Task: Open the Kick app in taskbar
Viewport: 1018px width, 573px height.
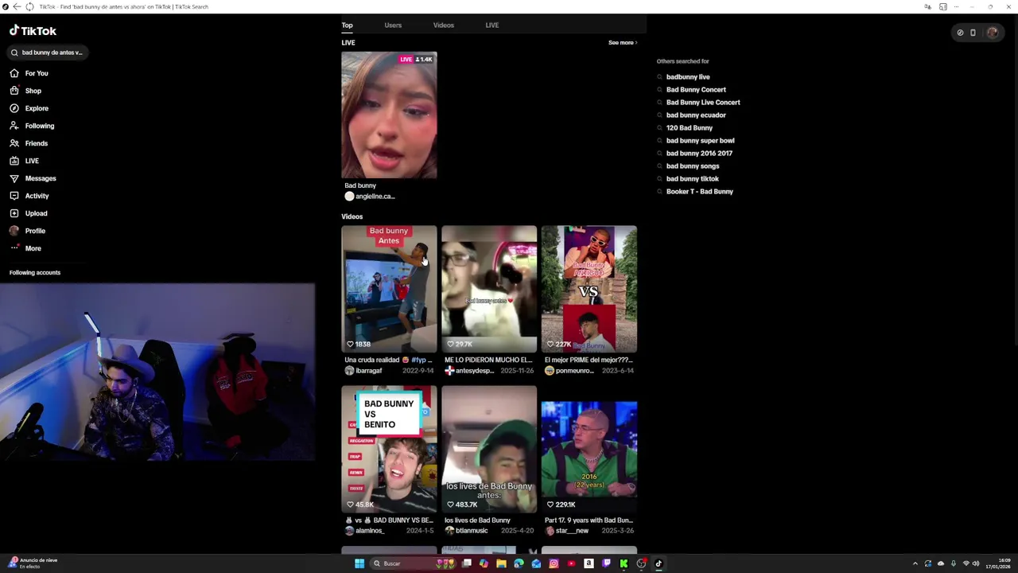Action: 624,563
